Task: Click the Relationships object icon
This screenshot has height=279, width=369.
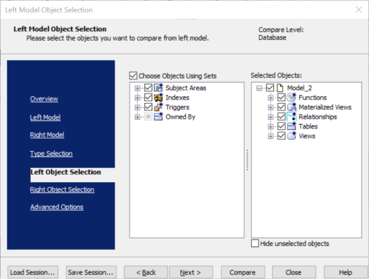Action: [292, 116]
